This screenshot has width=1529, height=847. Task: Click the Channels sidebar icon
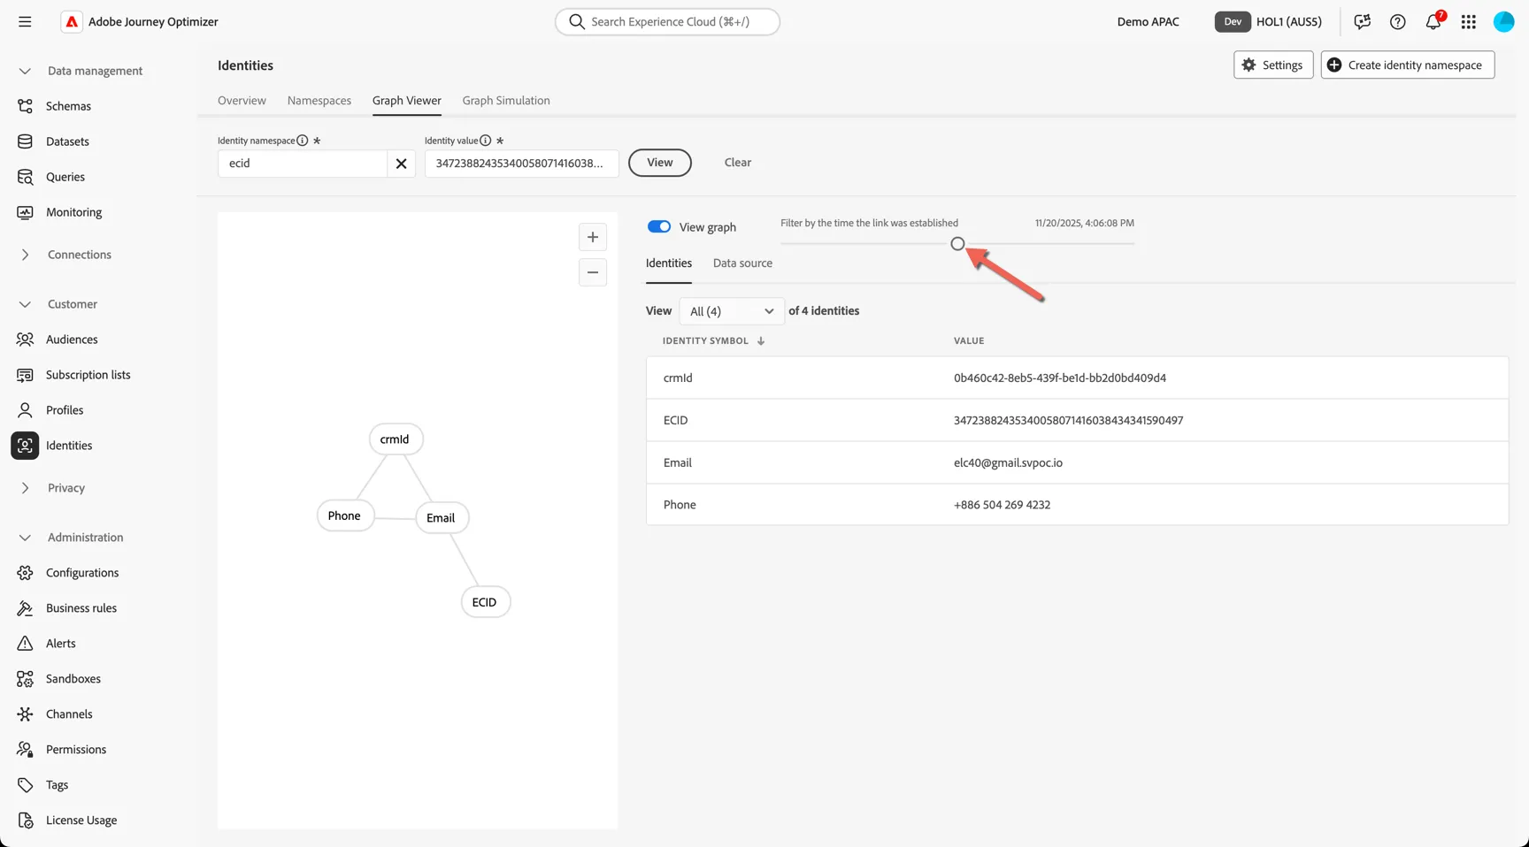[x=25, y=714]
